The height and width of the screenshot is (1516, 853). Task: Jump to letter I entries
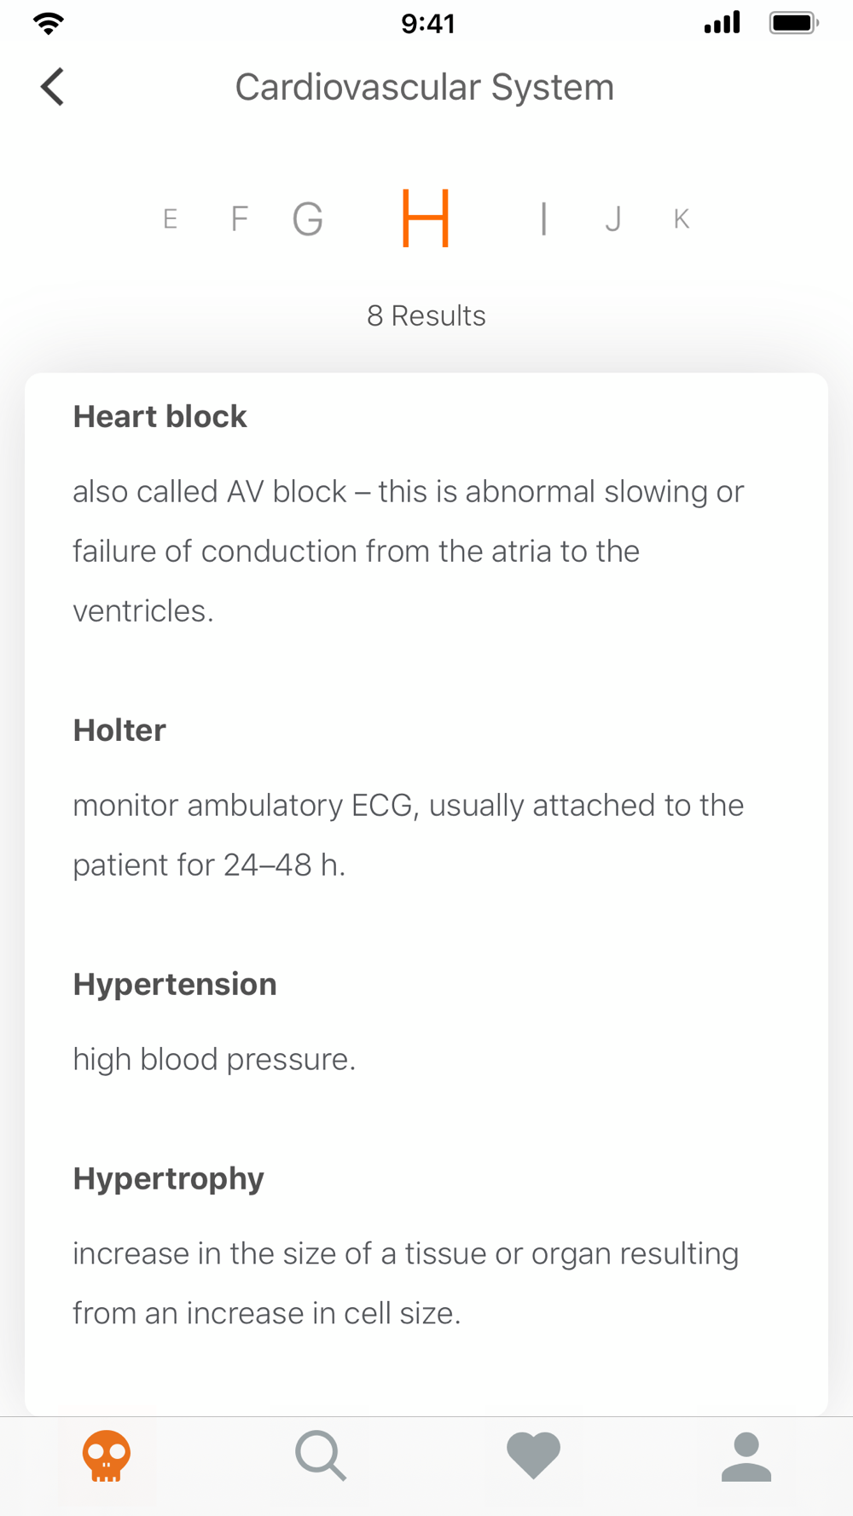pos(543,219)
